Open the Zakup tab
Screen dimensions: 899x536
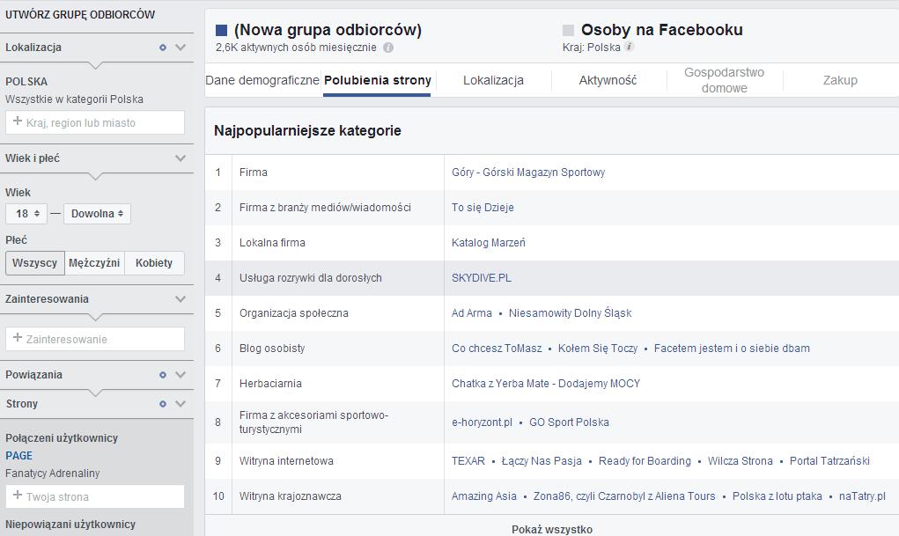tap(841, 80)
